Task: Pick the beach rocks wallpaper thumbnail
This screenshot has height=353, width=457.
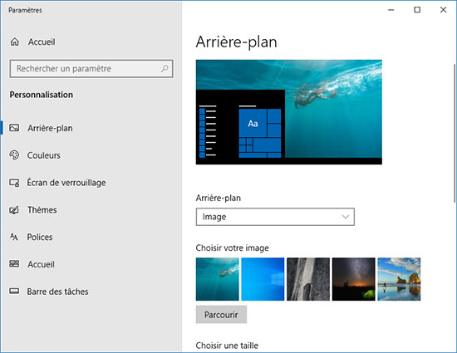Action: [399, 279]
